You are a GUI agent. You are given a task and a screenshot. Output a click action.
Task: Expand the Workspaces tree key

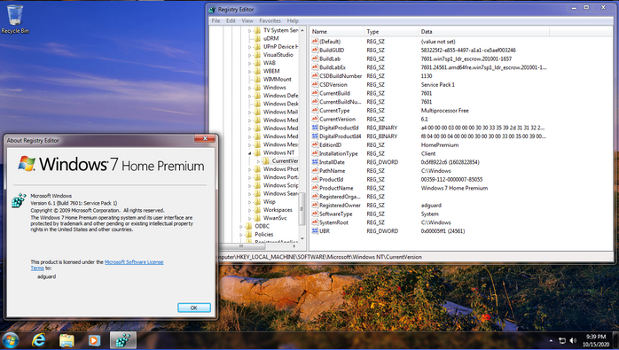249,210
